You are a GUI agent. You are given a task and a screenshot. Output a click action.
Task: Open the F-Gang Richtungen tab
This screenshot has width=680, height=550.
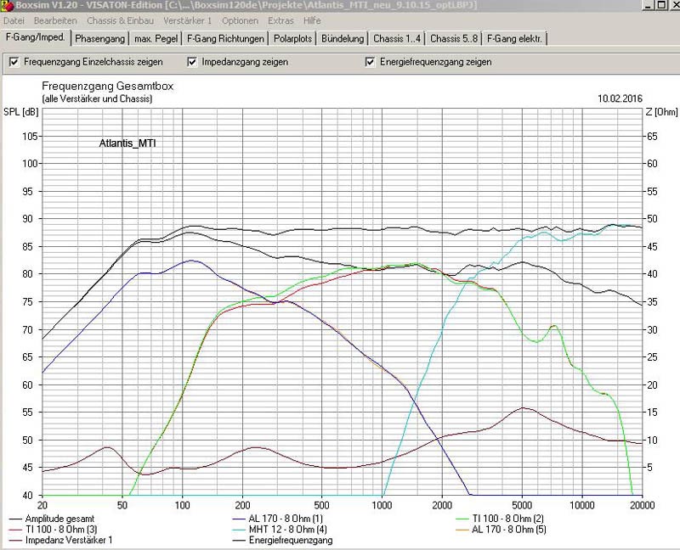[x=225, y=39]
